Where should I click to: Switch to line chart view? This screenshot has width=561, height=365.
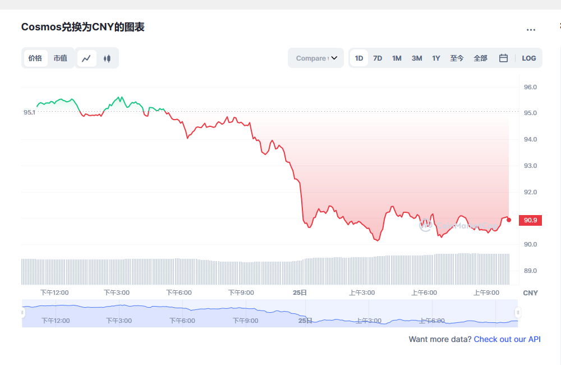[x=86, y=58]
